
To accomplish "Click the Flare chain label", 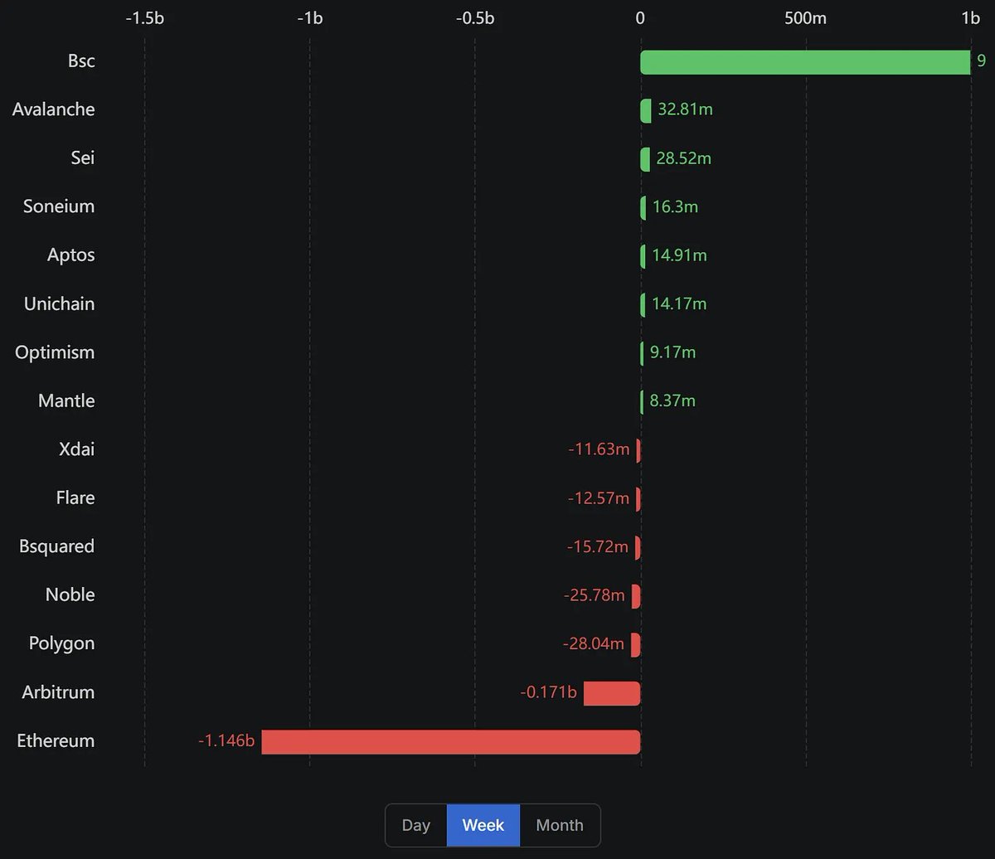I will (75, 497).
